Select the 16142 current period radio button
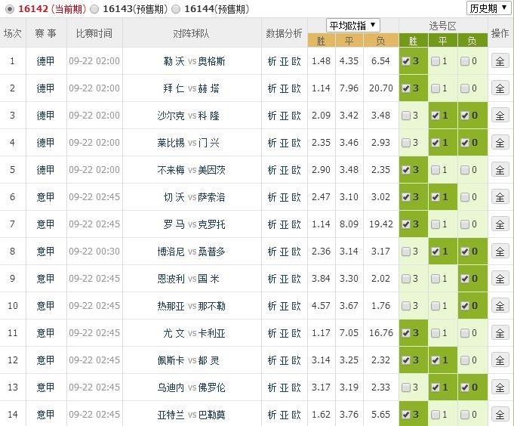 point(9,9)
